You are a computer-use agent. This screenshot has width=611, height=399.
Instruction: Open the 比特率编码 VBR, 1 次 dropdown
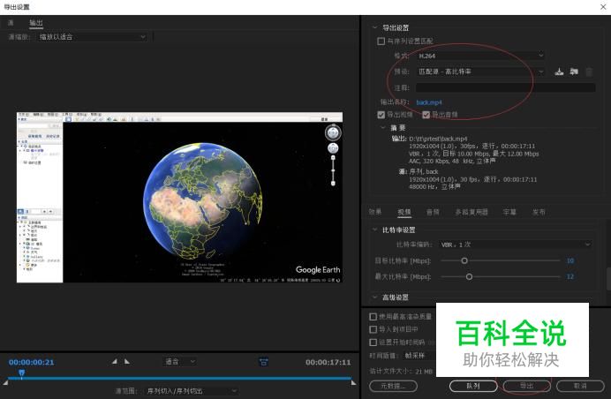(x=516, y=245)
